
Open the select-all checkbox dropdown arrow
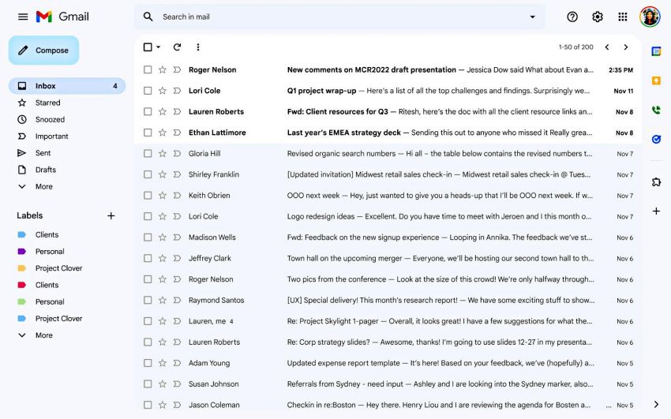click(159, 47)
